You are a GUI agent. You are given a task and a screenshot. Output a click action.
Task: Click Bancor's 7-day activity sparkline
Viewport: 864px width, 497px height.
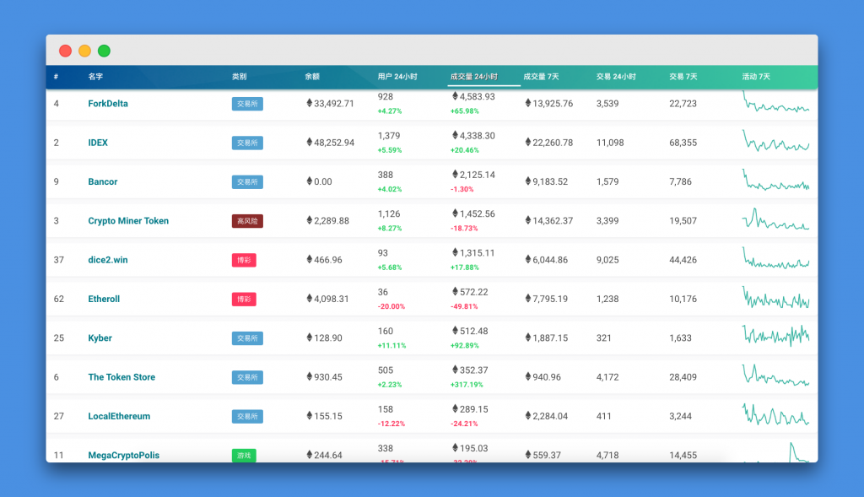(x=776, y=181)
